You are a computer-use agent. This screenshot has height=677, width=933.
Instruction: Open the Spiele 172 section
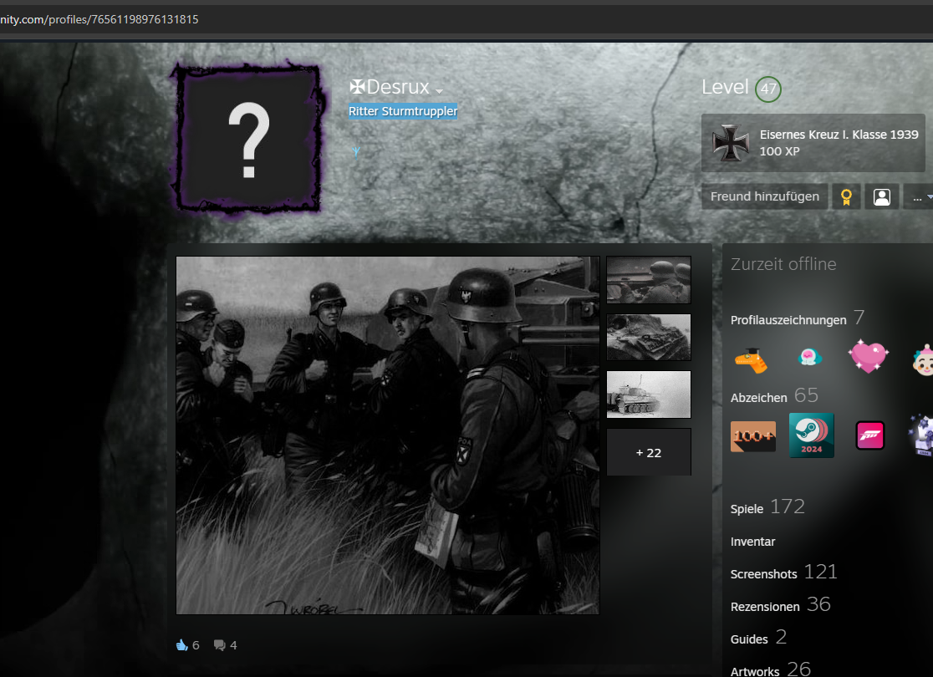tap(767, 507)
